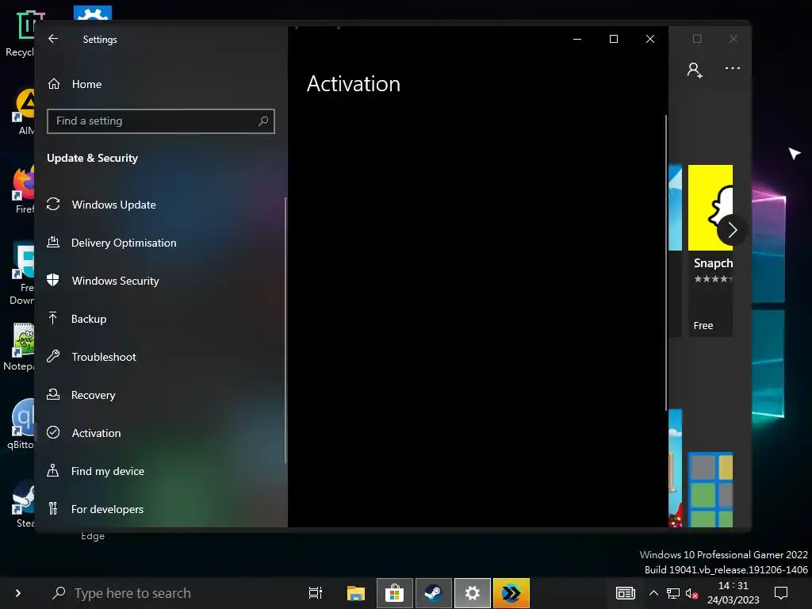
Task: Open Find my device settings
Action: pos(108,471)
